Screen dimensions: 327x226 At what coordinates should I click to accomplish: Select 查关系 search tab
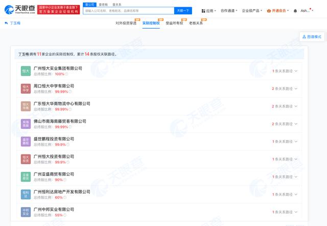[x=117, y=5]
